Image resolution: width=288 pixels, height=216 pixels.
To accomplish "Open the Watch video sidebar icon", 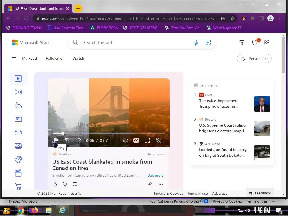I will tap(18, 79).
